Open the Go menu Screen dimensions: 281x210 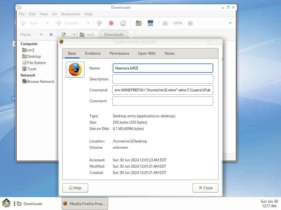[x=55, y=14]
